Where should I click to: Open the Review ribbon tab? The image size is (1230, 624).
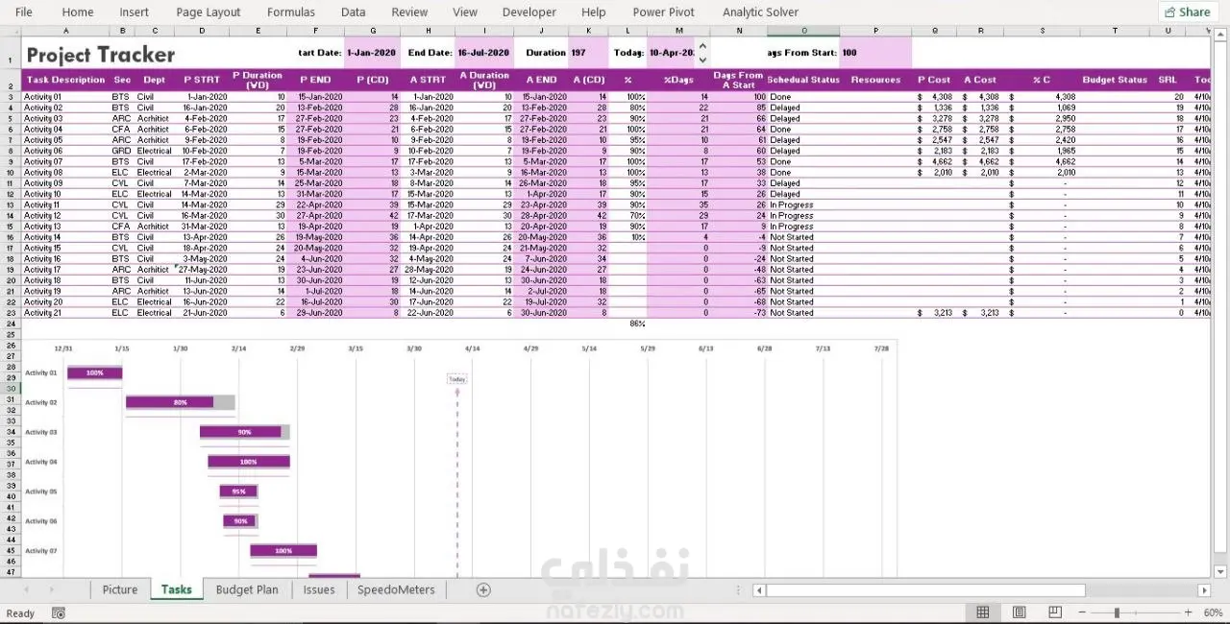click(x=409, y=12)
